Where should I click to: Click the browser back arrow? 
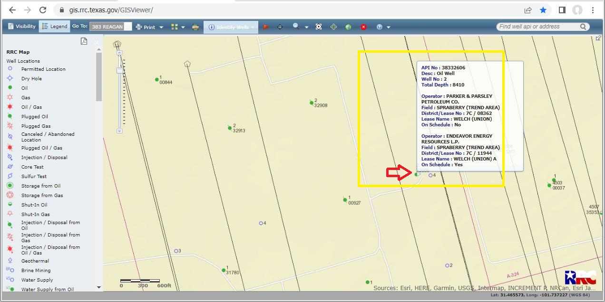[x=12, y=10]
